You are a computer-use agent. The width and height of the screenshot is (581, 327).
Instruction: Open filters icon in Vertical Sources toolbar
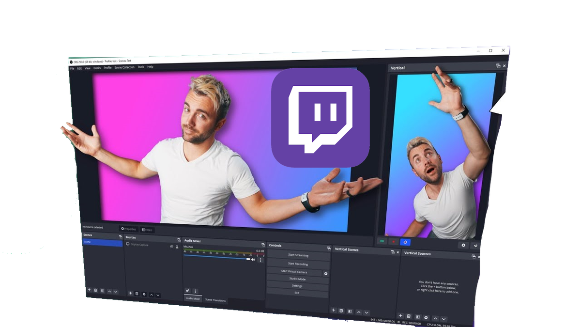click(417, 317)
